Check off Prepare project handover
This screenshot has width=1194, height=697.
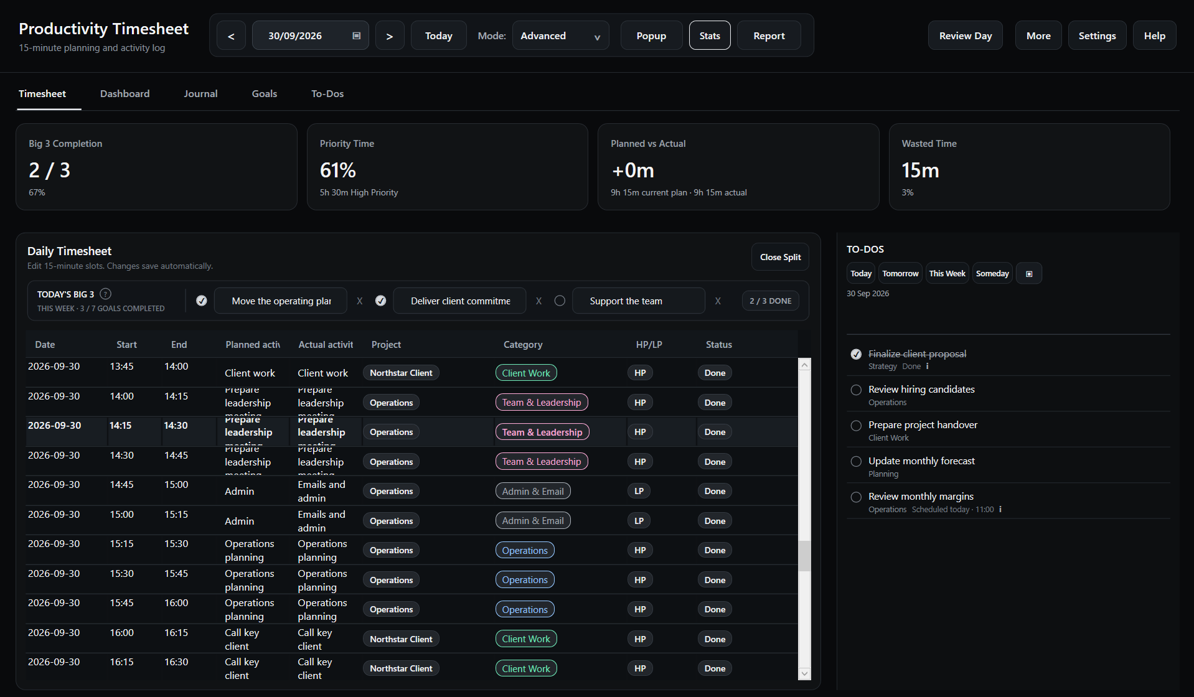pyautogui.click(x=856, y=426)
